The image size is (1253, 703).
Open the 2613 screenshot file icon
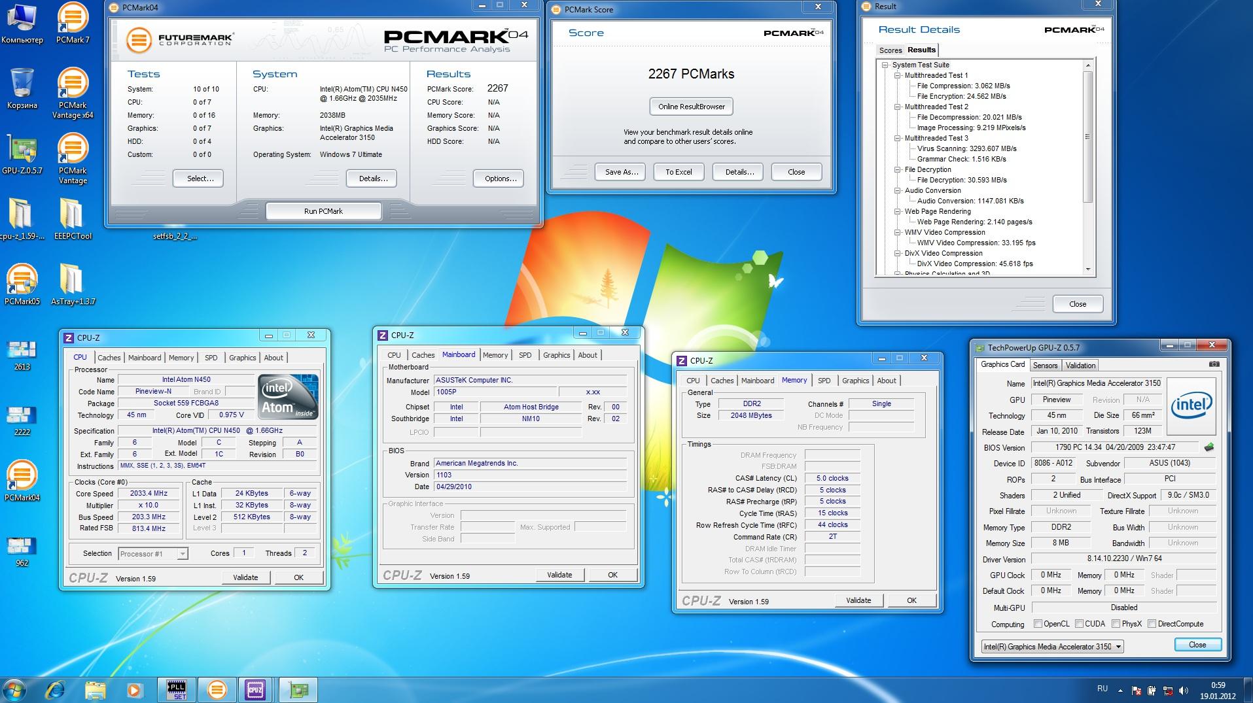coord(22,354)
